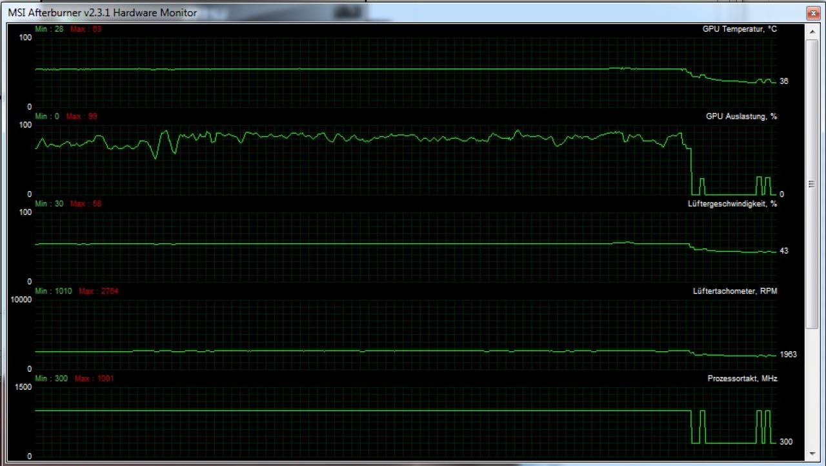Viewport: 826px width, 466px height.
Task: Click the 'Lüftertachometer, RPM' label
Action: 735,291
